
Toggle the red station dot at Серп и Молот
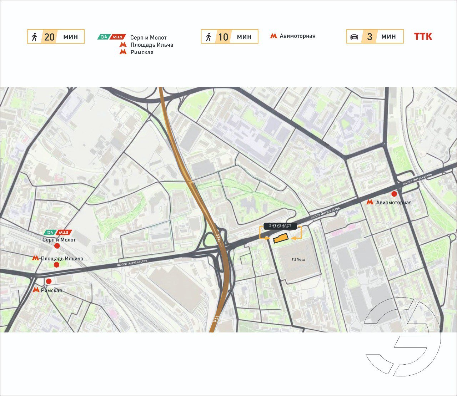pos(57,246)
